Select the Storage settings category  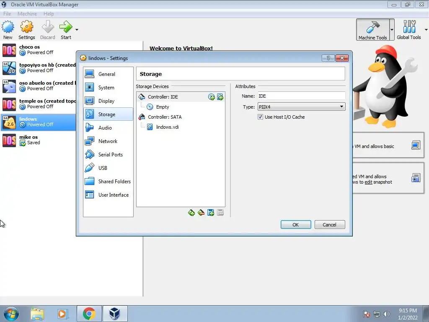pyautogui.click(x=108, y=114)
